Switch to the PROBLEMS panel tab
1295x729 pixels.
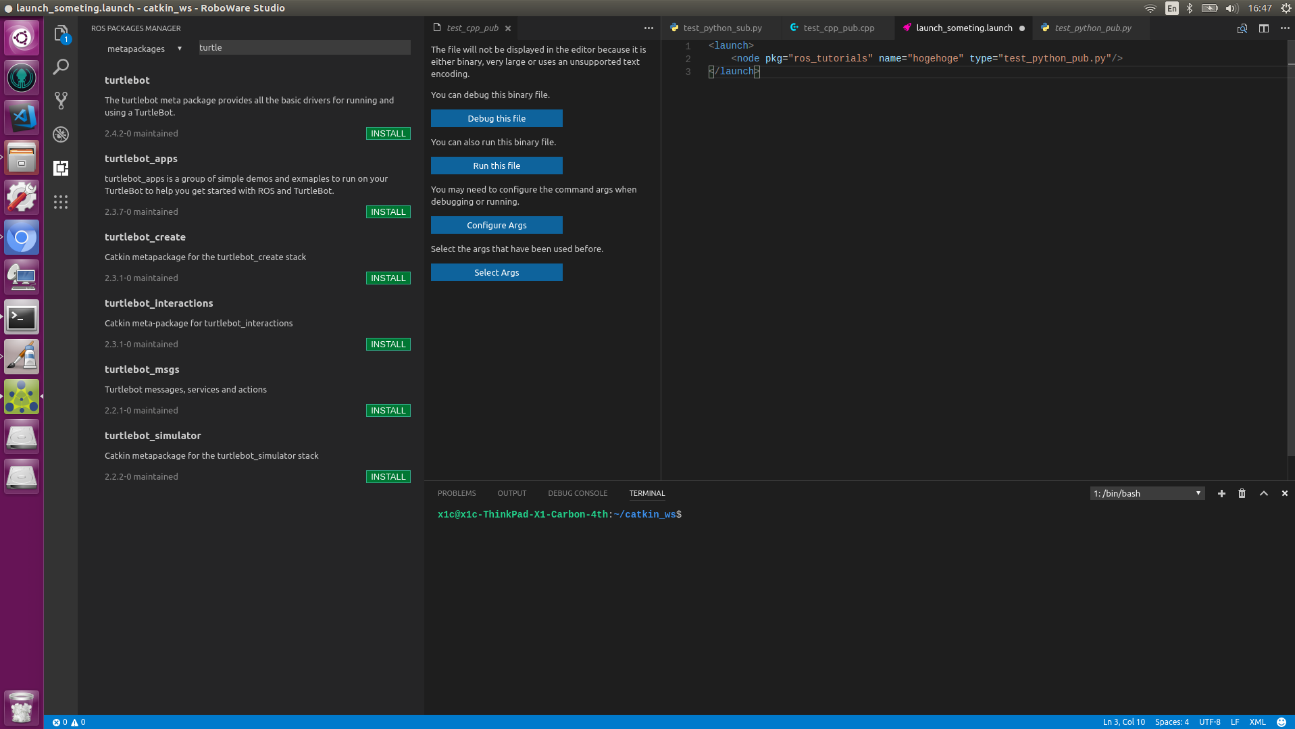(457, 494)
